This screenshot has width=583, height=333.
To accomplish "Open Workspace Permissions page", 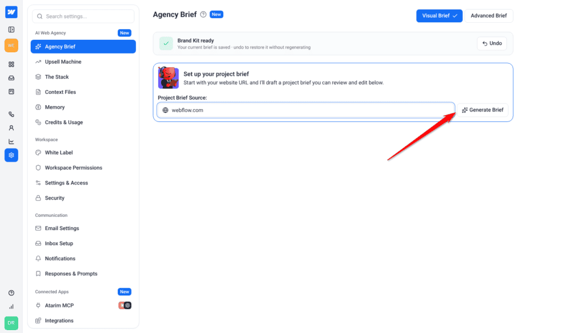I will click(83, 167).
